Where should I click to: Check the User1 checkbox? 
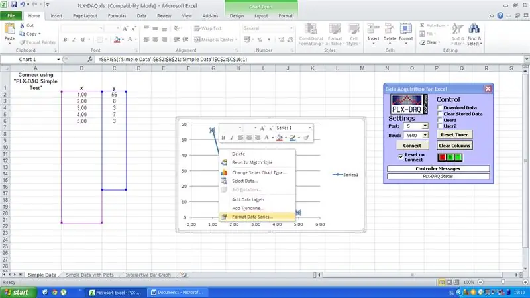pyautogui.click(x=440, y=120)
